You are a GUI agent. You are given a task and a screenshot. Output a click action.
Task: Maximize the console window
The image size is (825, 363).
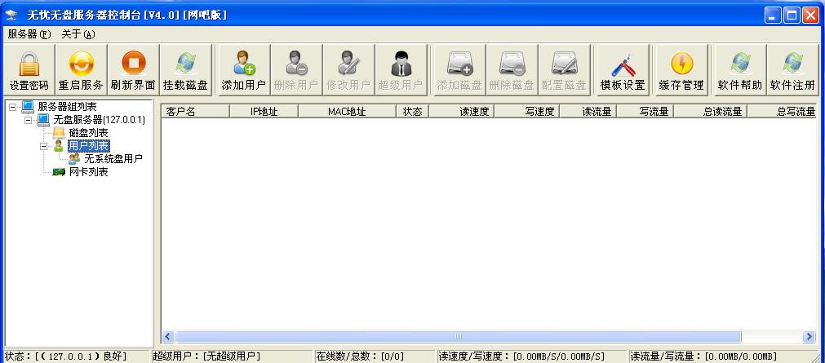click(x=791, y=15)
